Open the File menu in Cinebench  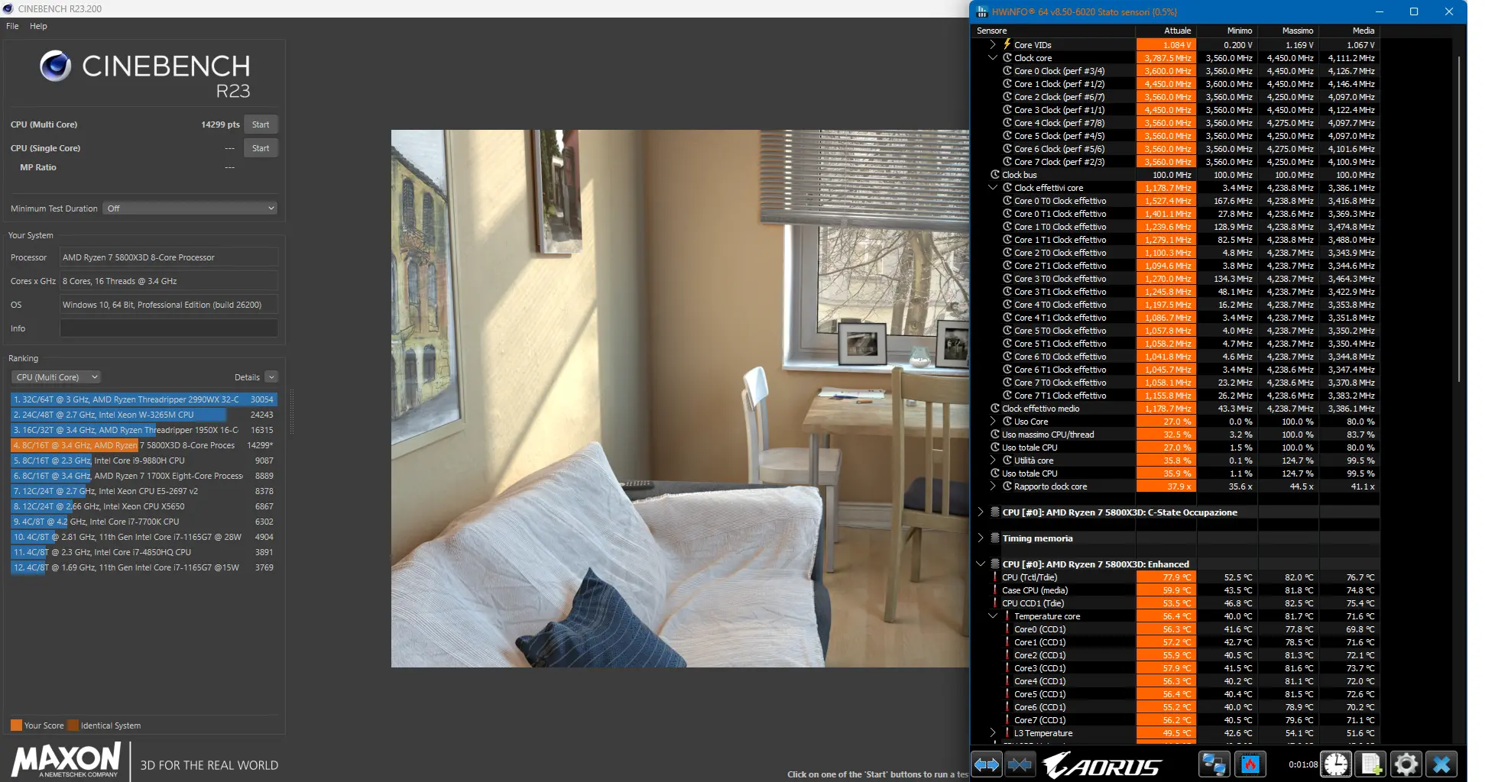(12, 26)
